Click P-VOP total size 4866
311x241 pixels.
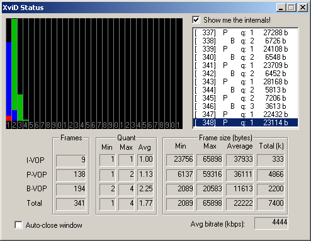271,175
